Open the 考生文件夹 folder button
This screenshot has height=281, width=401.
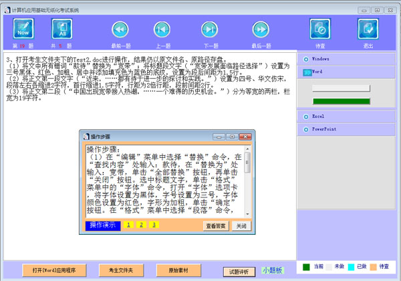[116, 270]
